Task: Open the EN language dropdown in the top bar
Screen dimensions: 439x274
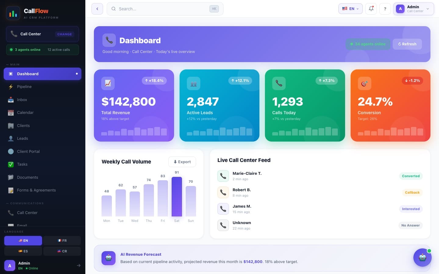Action: [x=351, y=9]
